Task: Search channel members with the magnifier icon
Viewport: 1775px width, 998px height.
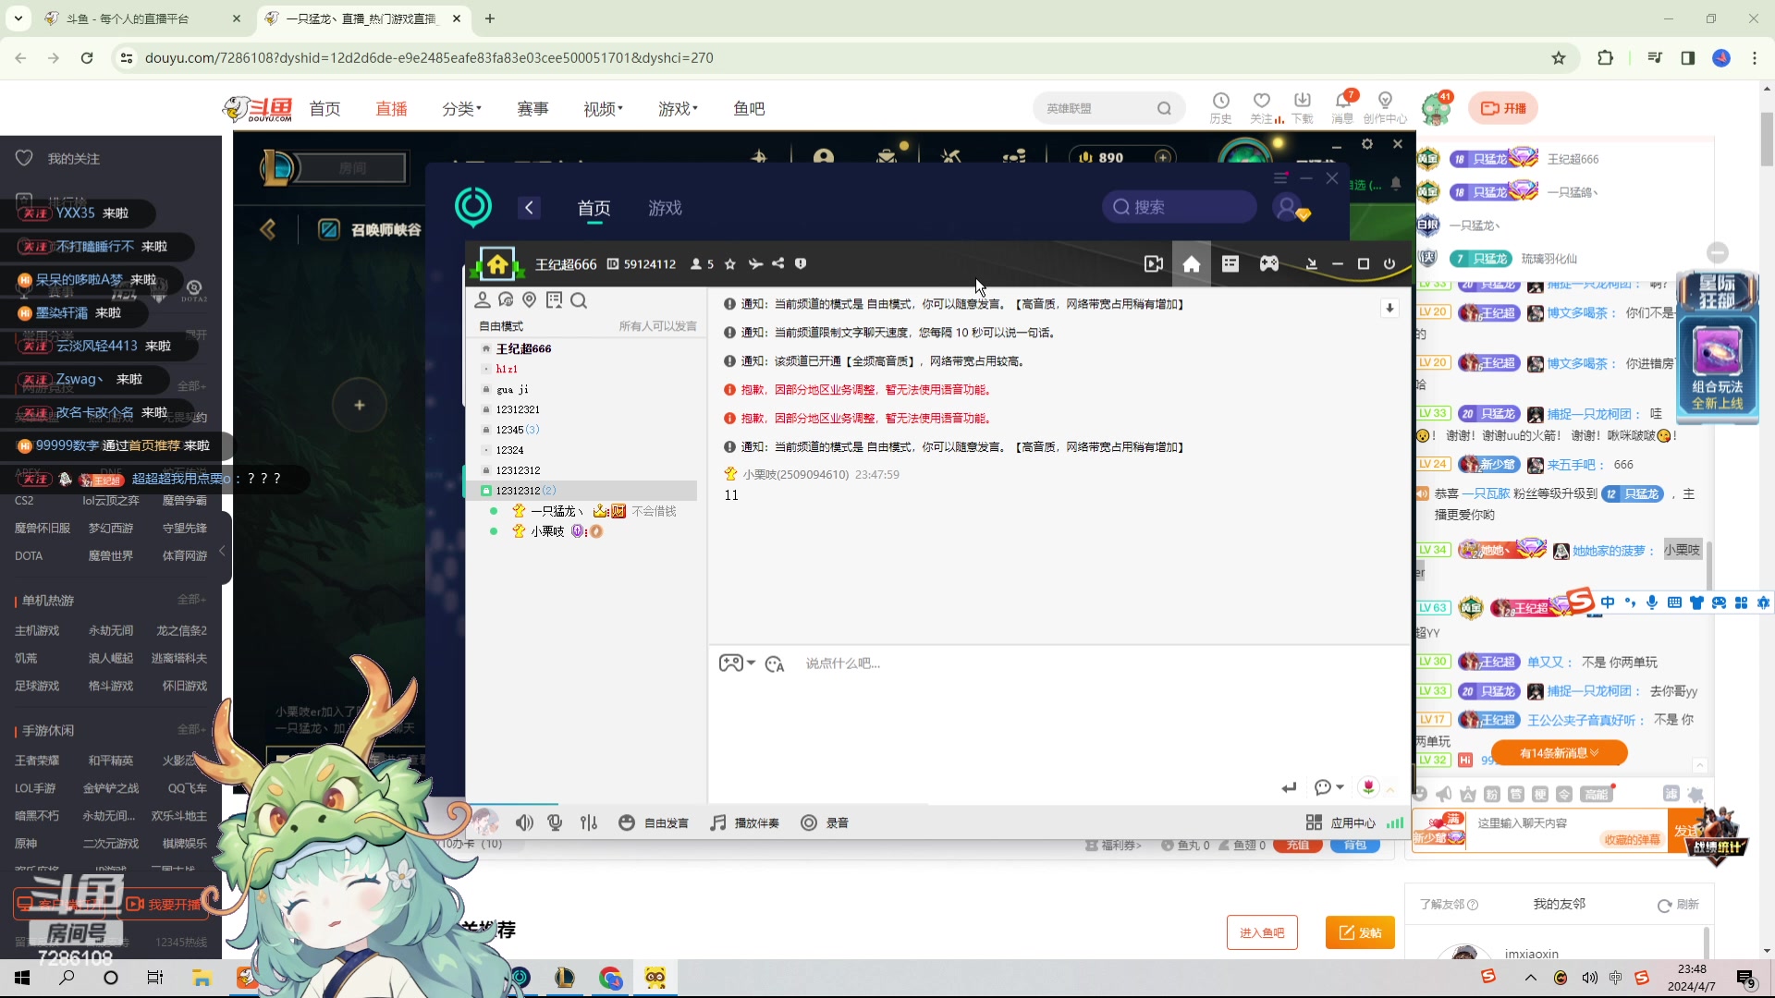Action: tap(580, 300)
